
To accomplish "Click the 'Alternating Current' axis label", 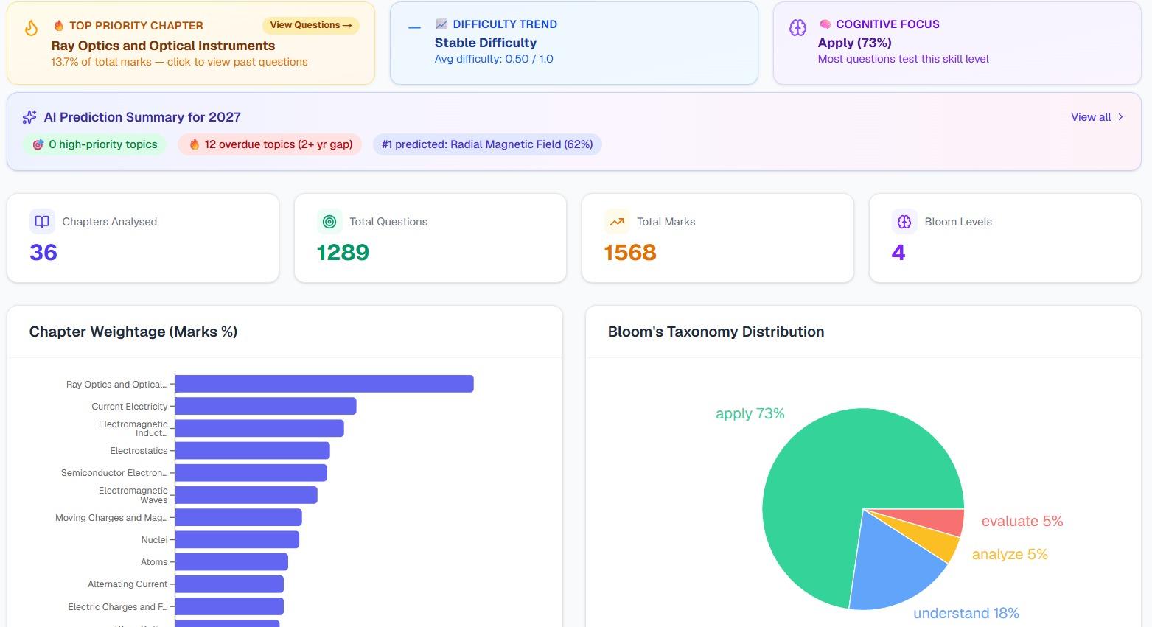I will [x=128, y=584].
